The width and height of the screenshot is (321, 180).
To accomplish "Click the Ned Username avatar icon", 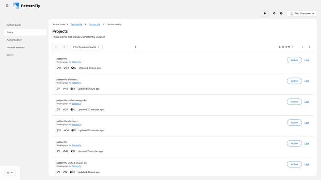I will [292, 14].
